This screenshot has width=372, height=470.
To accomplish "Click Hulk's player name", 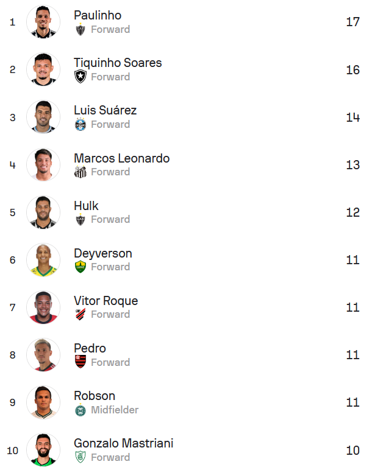I will click(86, 206).
